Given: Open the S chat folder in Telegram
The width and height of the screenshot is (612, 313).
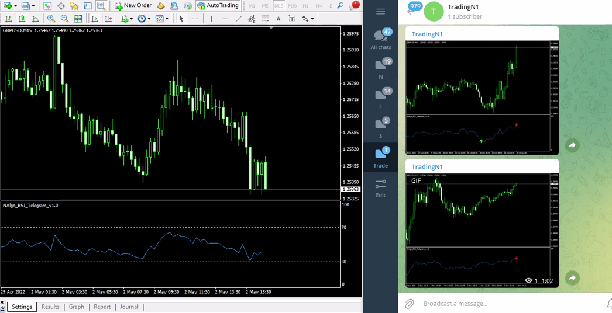Looking at the screenshot, I should click(x=380, y=128).
